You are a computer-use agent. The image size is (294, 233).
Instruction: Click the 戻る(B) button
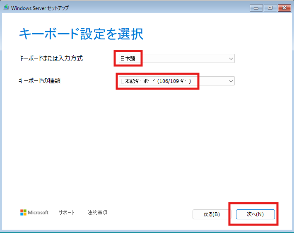212,214
